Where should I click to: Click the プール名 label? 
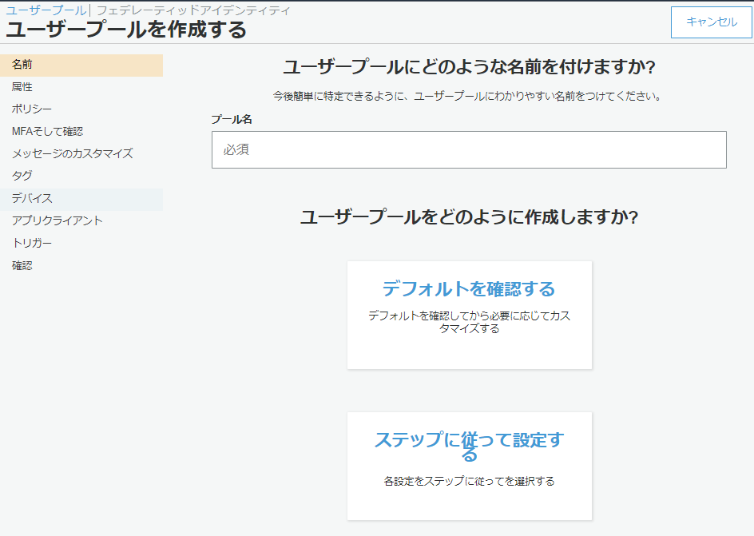coord(232,119)
